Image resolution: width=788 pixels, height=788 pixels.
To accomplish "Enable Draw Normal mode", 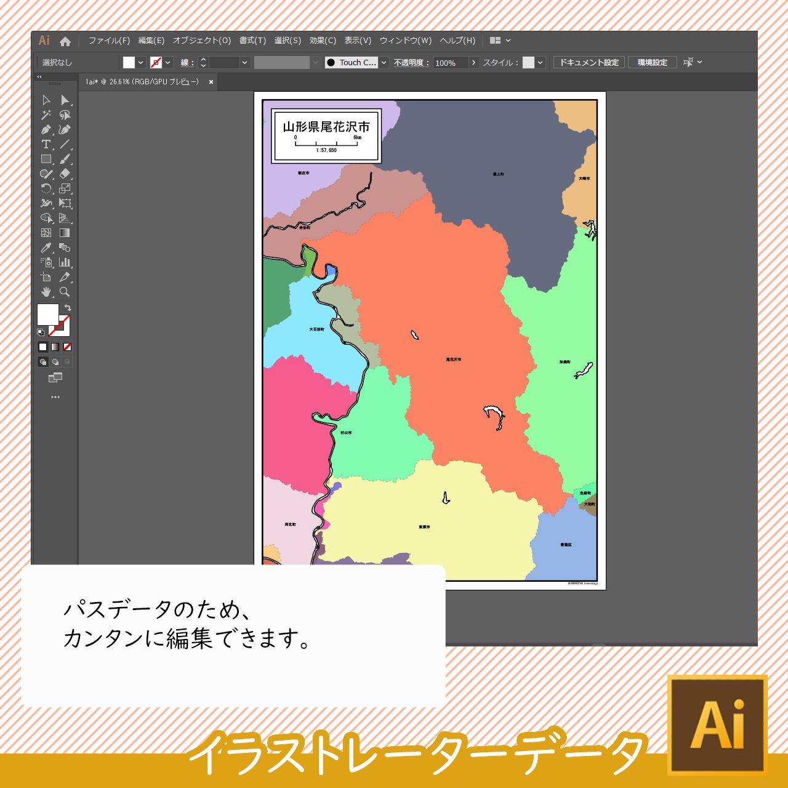I will click(42, 362).
